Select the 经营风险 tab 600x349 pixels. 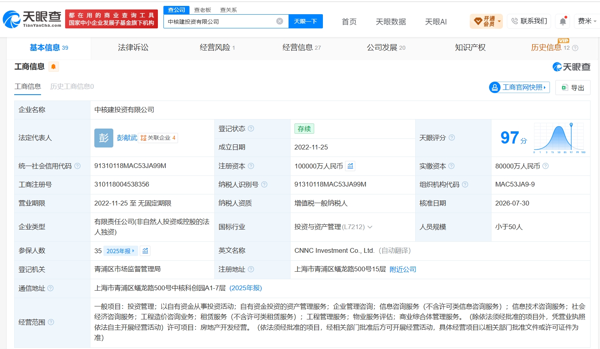point(217,48)
